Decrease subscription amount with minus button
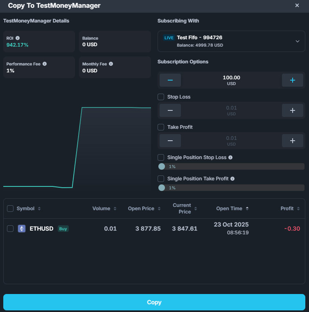 point(170,80)
